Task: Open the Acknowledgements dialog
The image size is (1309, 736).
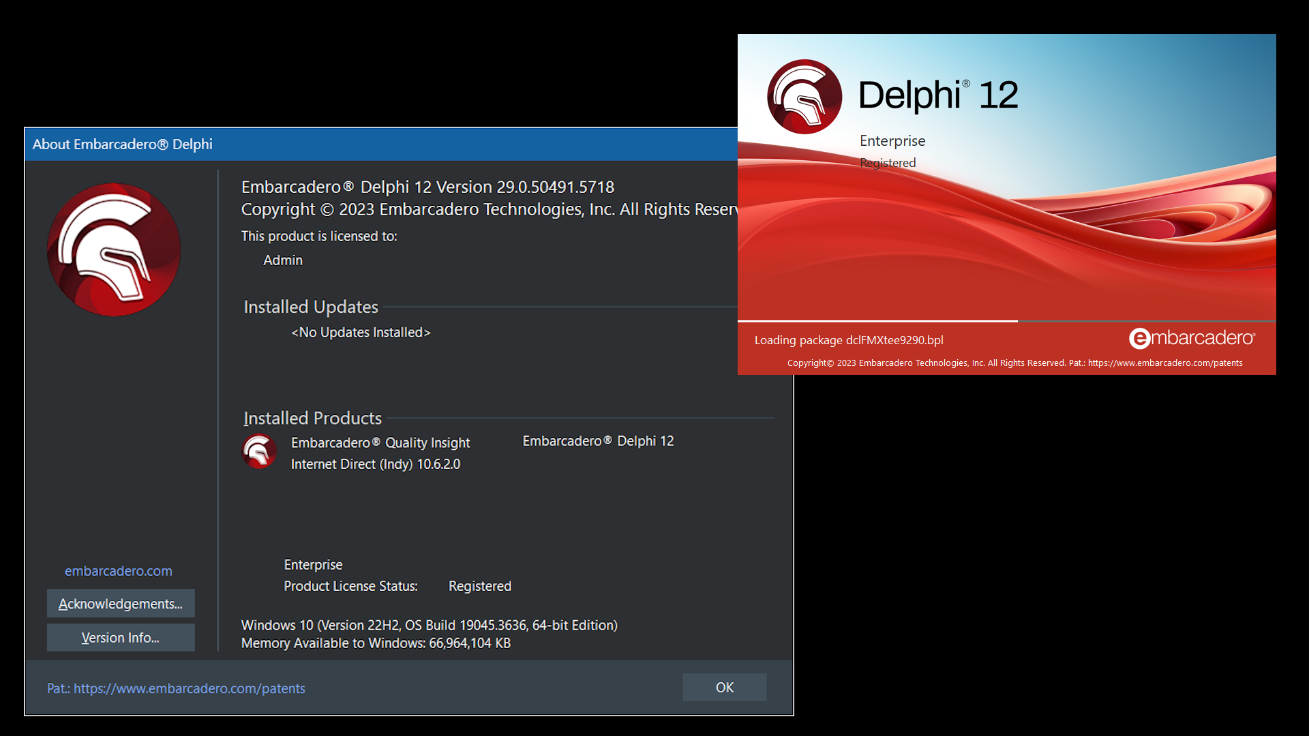Action: pyautogui.click(x=121, y=603)
